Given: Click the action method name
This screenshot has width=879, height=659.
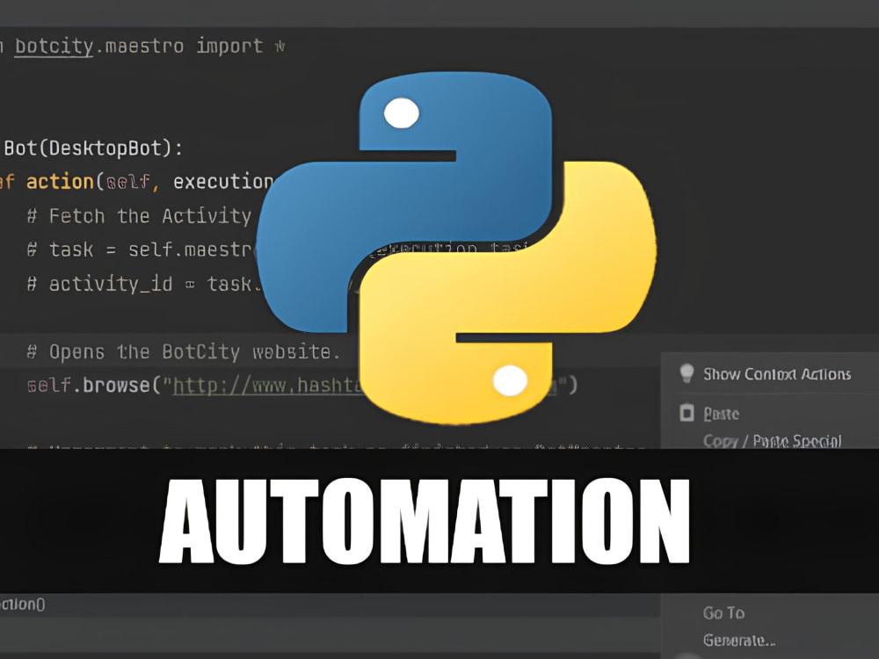Looking at the screenshot, I should [60, 182].
